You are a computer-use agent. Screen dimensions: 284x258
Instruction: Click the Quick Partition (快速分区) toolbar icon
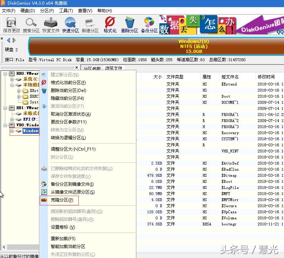71,25
